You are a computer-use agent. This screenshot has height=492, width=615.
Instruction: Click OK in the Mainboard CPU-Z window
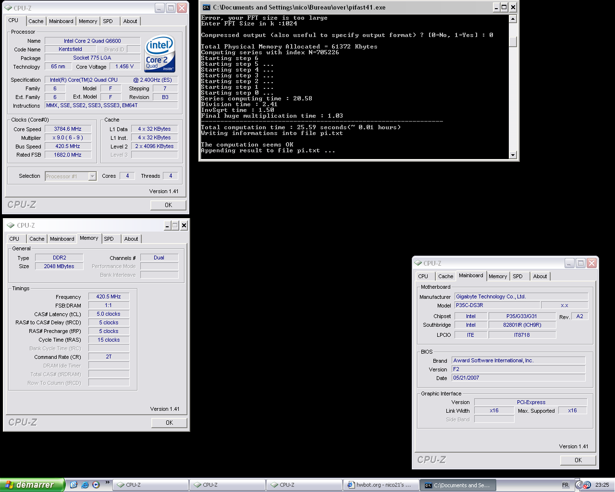point(578,460)
